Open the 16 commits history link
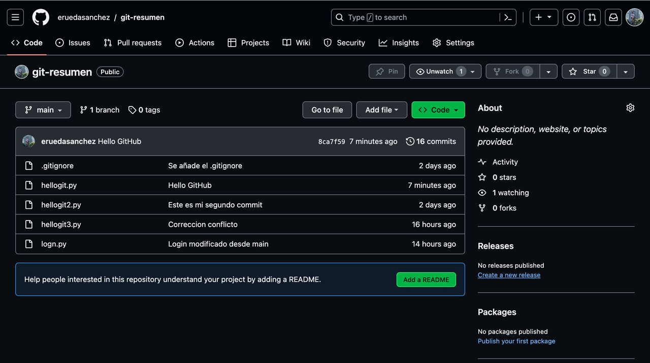650x363 pixels. (431, 141)
